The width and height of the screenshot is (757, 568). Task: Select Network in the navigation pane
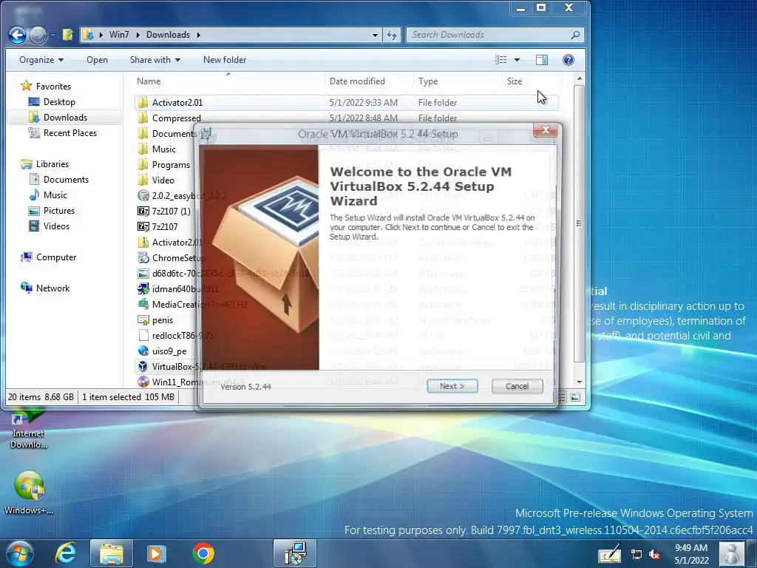pos(52,288)
